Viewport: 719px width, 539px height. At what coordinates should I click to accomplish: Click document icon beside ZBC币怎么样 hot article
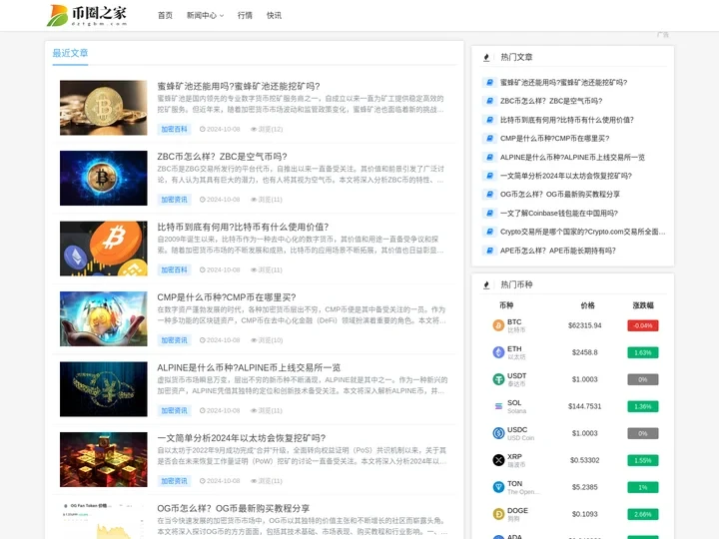pyautogui.click(x=489, y=101)
